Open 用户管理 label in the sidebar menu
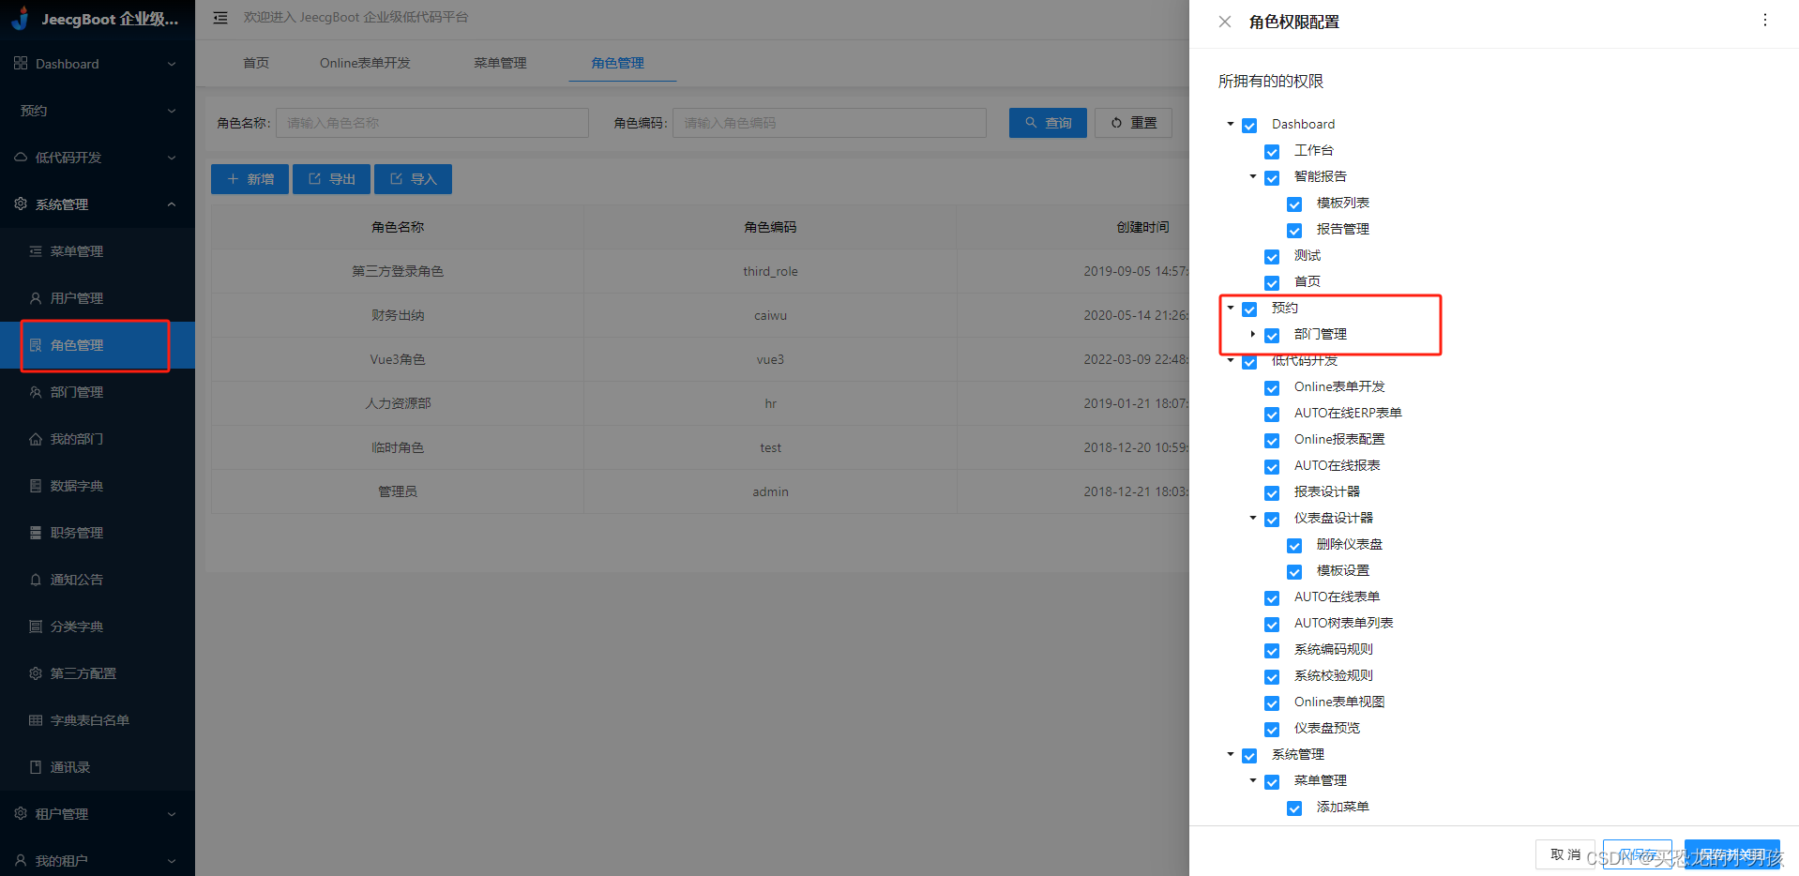Viewport: 1799px width, 876px height. click(77, 298)
